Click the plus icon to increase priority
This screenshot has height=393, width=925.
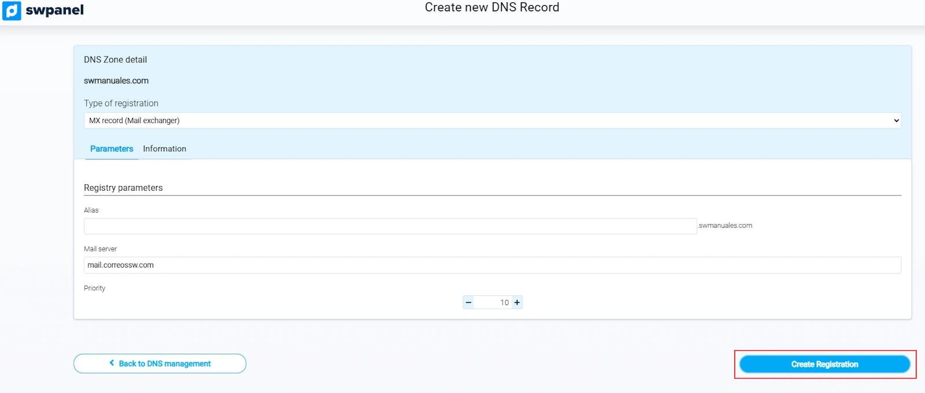[x=517, y=302]
